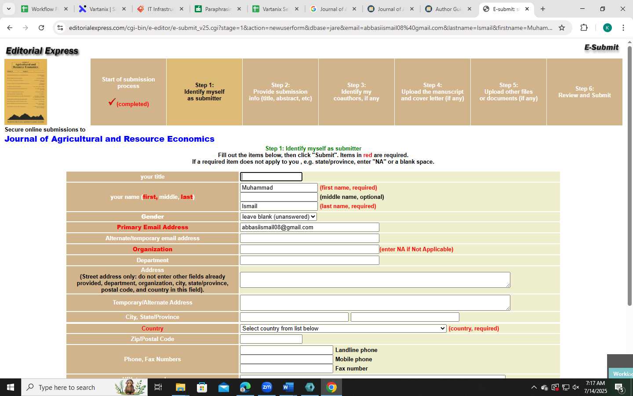This screenshot has width=633, height=396.
Task: Click the Zip/Postal Code field
Action: pos(271,339)
